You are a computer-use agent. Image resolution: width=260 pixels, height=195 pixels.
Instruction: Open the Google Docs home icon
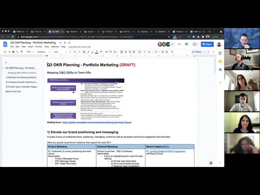pos(5,44)
